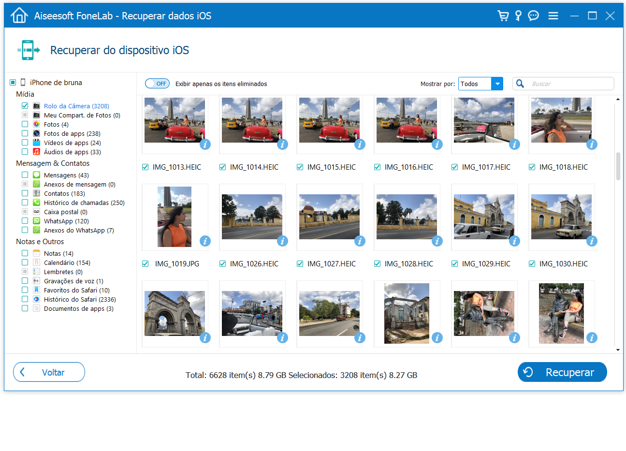Click the Voltar button
Image resolution: width=626 pixels, height=451 pixels.
49,372
